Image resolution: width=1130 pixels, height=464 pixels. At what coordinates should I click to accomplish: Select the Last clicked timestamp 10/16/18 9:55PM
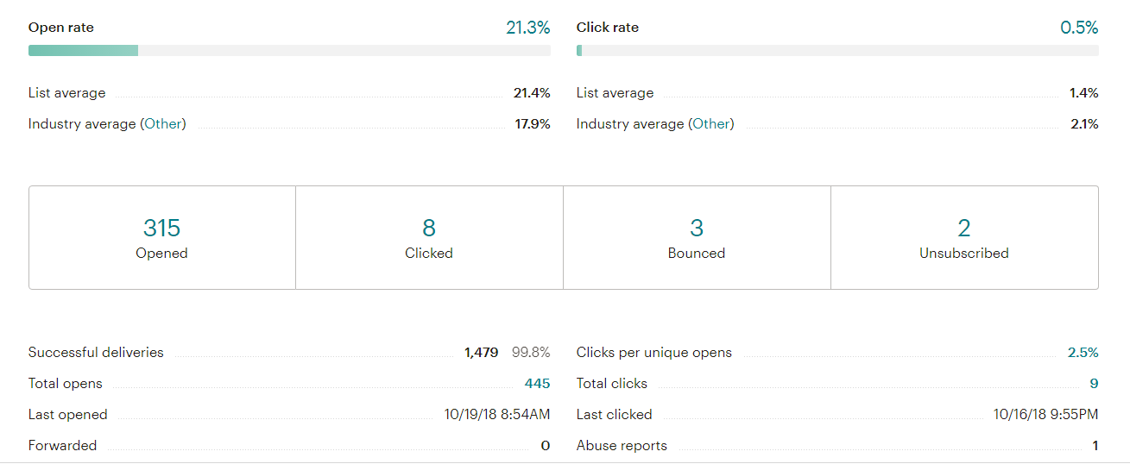click(1045, 415)
